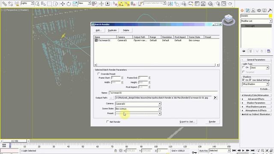Uncheck the Гостиная 01 batch job checkbox
Viewport: 274px width, 154px height.
(96, 40)
